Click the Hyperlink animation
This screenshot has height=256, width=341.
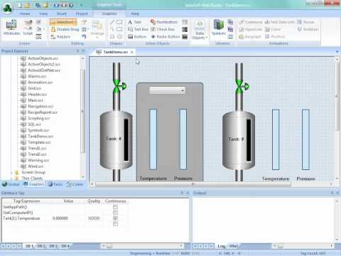coord(250,29)
